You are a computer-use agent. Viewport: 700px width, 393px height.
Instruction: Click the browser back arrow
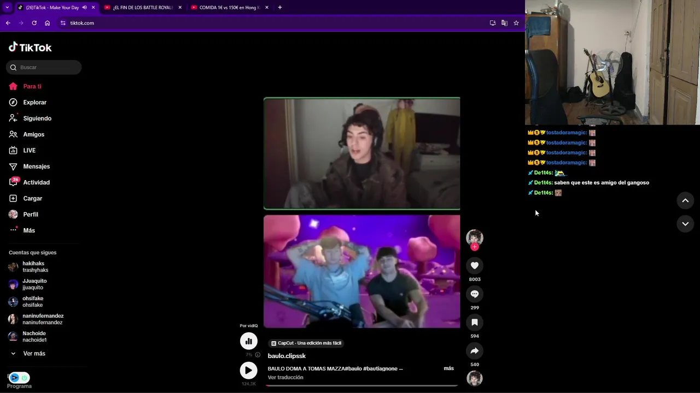tap(8, 23)
